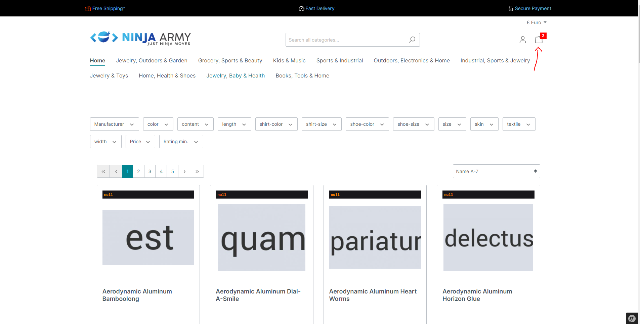Click the Free Shipping gift icon

coord(88,8)
